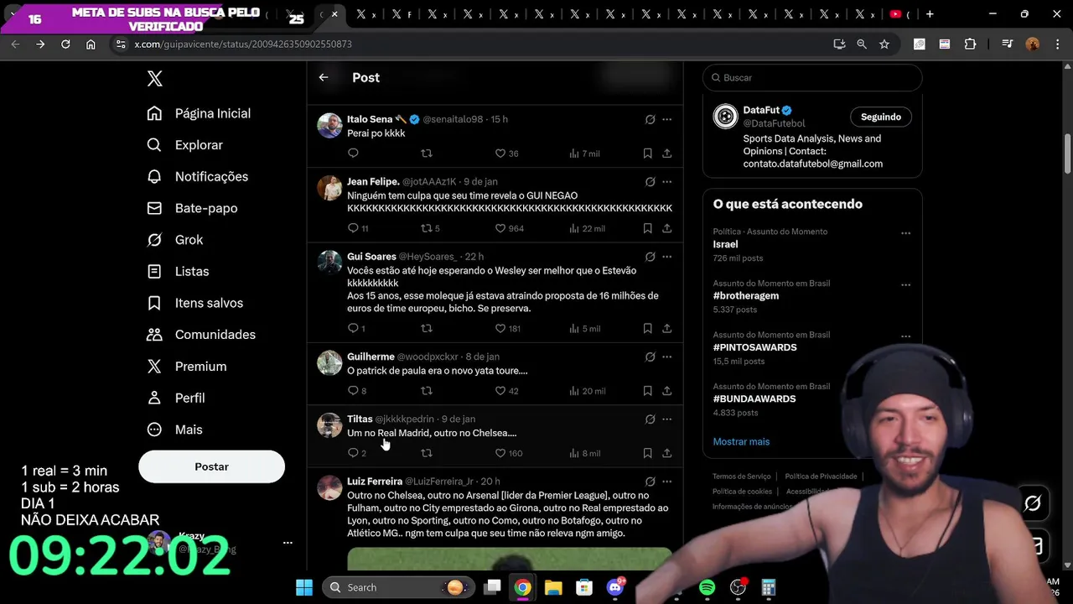Bookmark Italo Sena's post
The width and height of the screenshot is (1073, 604).
(x=647, y=154)
